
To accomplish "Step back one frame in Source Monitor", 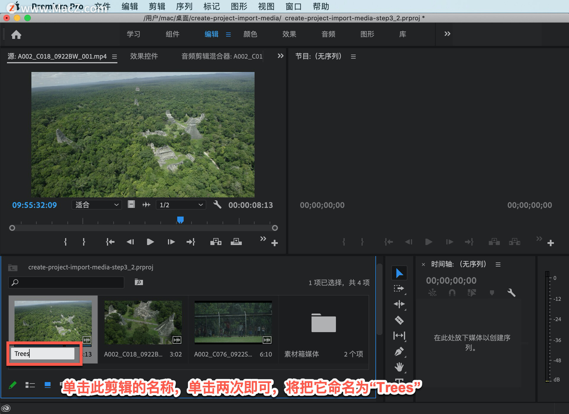I will point(130,242).
